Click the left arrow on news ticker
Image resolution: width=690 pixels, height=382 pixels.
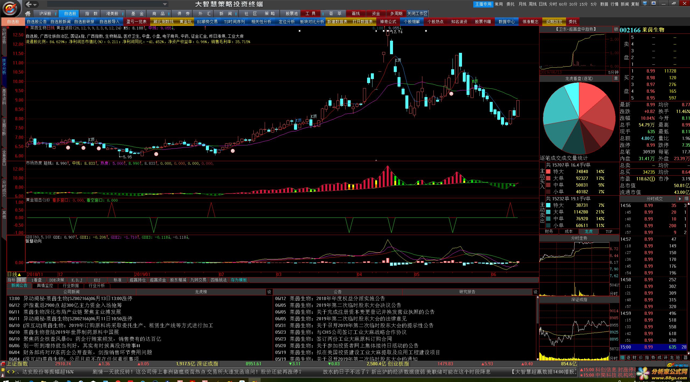9,372
